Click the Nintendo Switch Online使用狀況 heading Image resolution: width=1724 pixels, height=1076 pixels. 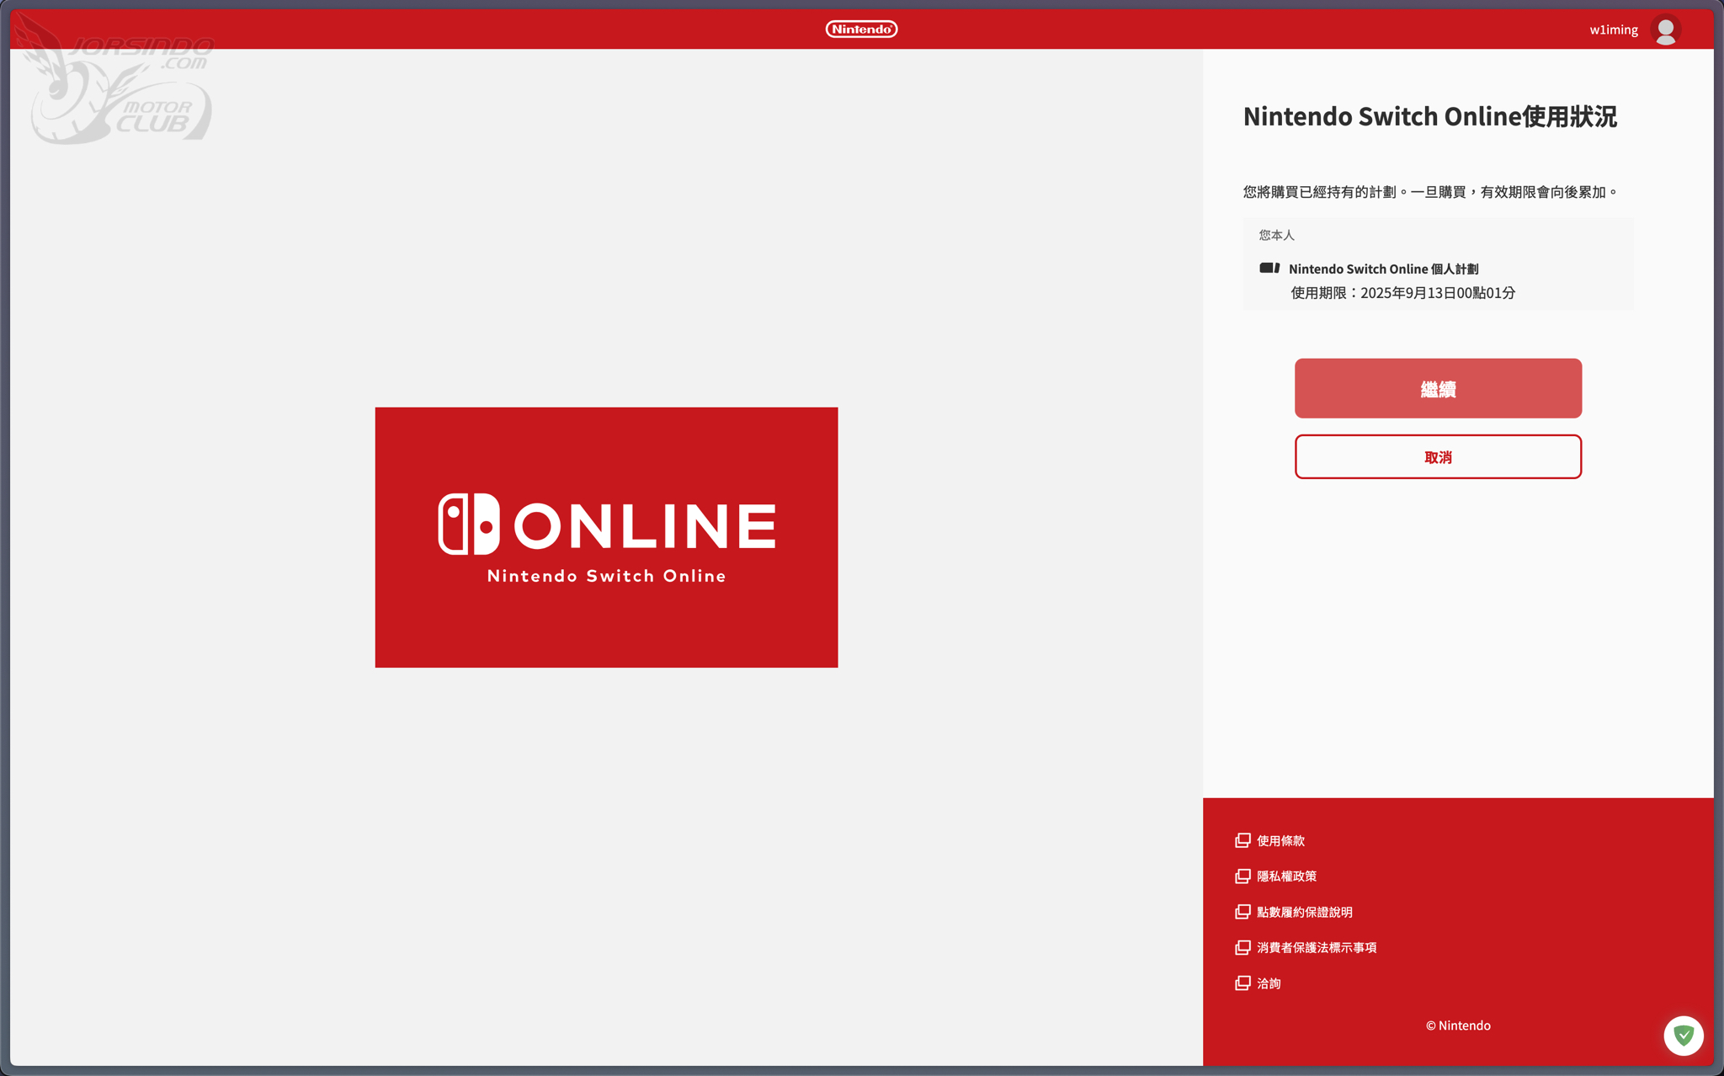click(1429, 117)
